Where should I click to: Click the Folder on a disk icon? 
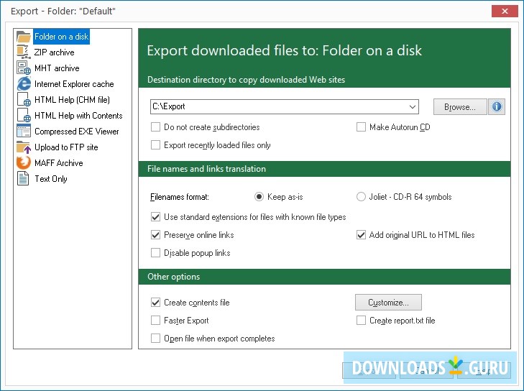24,37
